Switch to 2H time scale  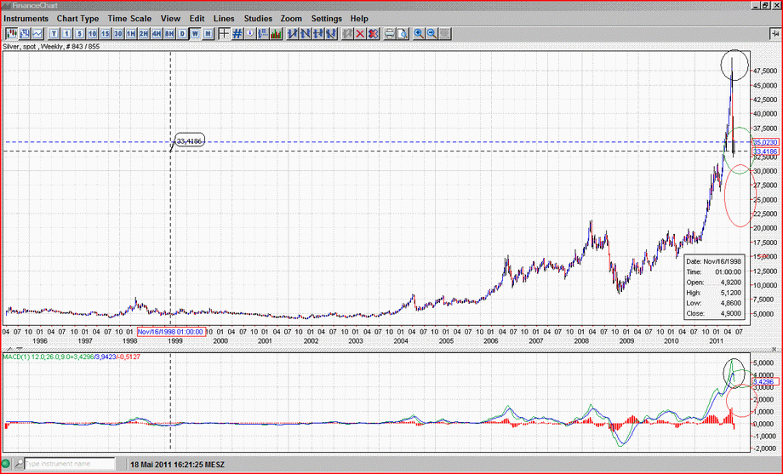pos(144,33)
